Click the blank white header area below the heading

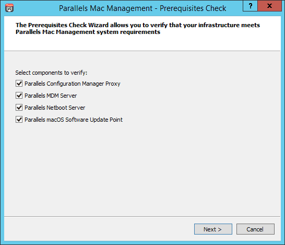click(x=142, y=43)
